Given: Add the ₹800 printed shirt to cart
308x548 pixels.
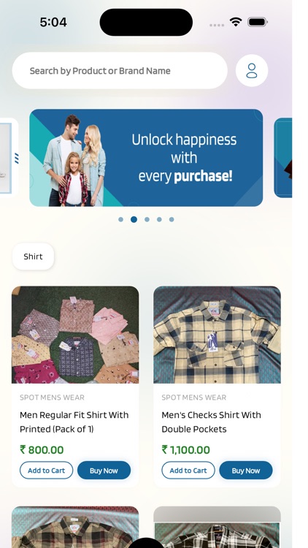Looking at the screenshot, I should (47, 471).
